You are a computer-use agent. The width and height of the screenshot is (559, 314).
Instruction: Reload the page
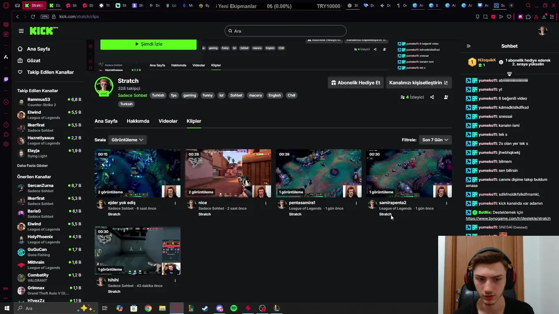click(x=33, y=17)
